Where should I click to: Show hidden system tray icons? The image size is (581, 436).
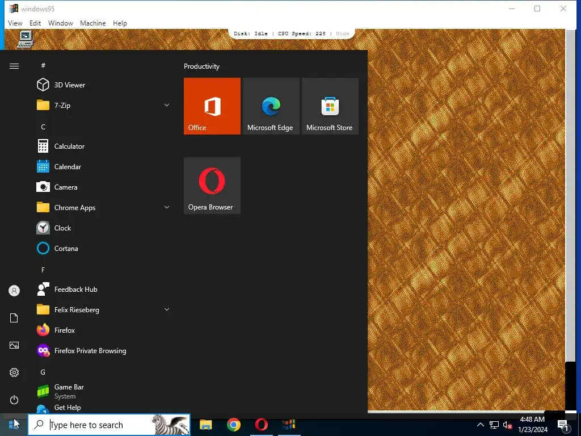[x=480, y=425]
